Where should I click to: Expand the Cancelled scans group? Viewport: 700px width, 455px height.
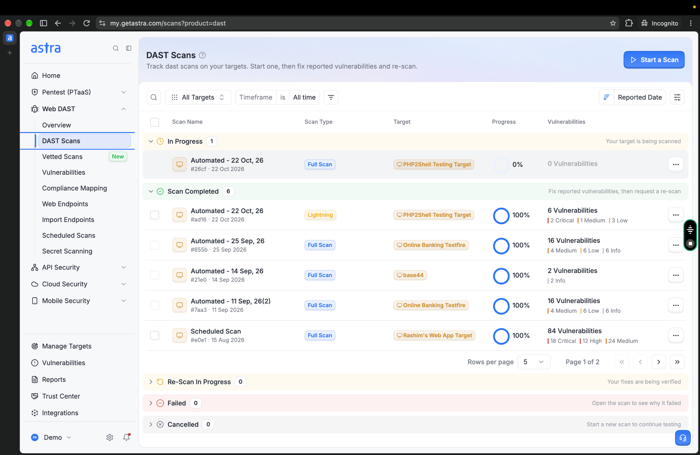click(151, 425)
